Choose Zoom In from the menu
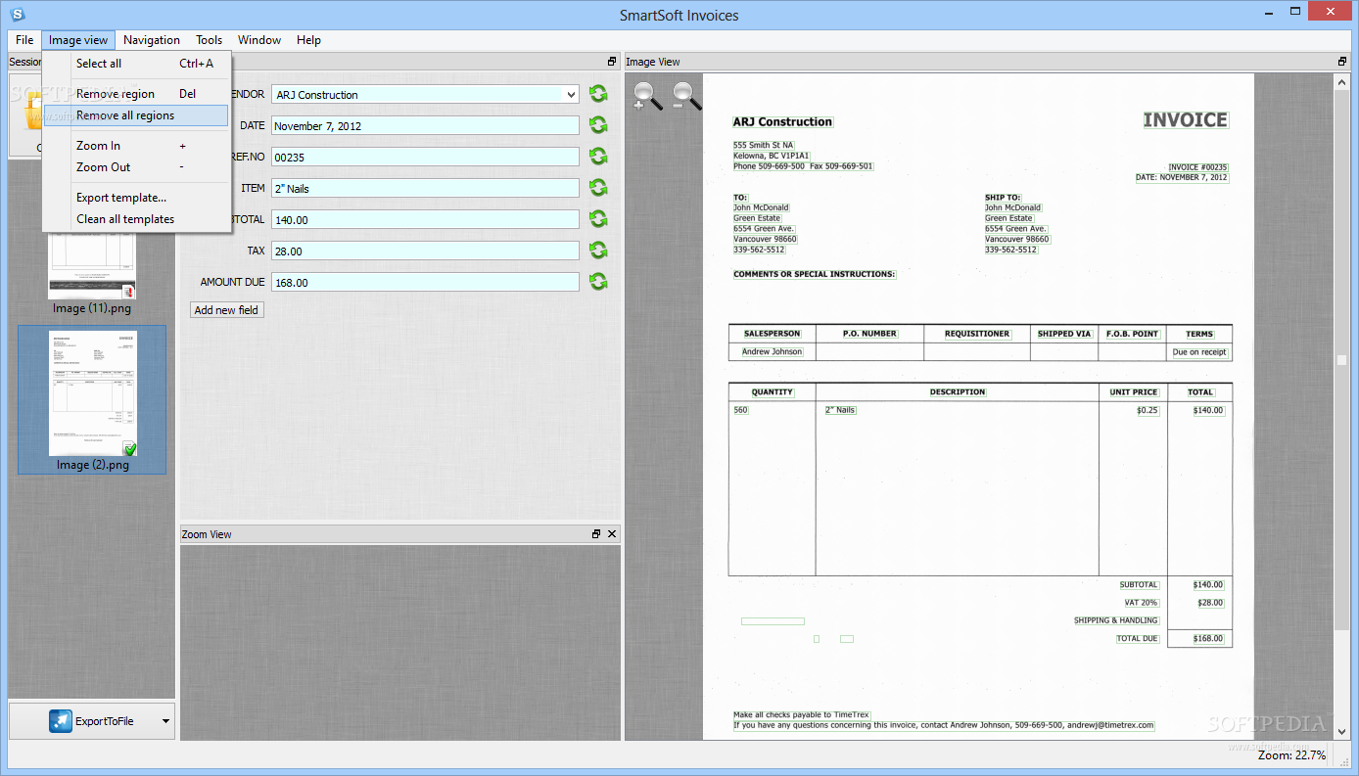The image size is (1359, 776). tap(136, 146)
